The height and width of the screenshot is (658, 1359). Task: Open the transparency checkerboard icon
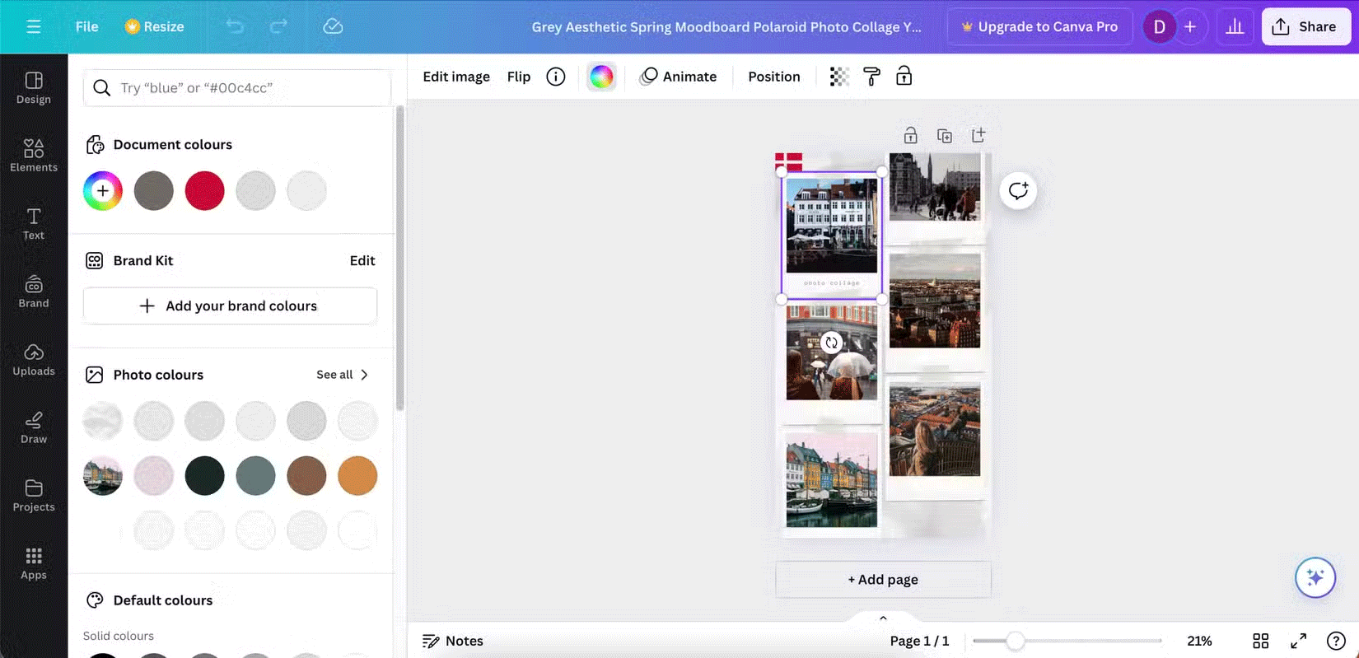[x=839, y=77]
